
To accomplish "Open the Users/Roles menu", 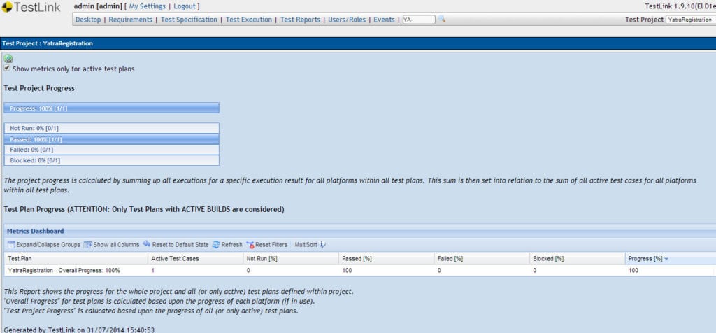I will [x=347, y=20].
